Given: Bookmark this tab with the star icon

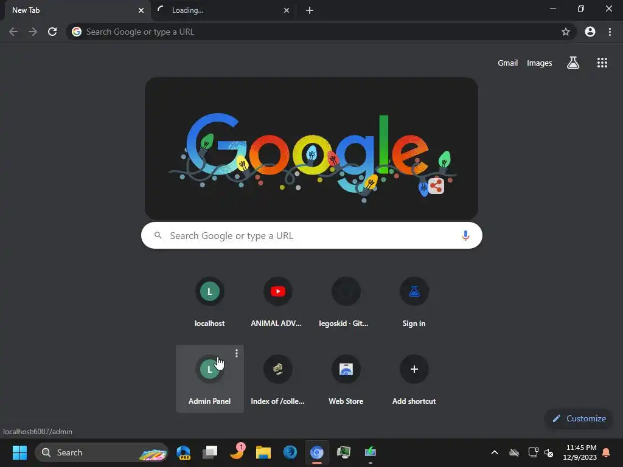Looking at the screenshot, I should pyautogui.click(x=565, y=32).
